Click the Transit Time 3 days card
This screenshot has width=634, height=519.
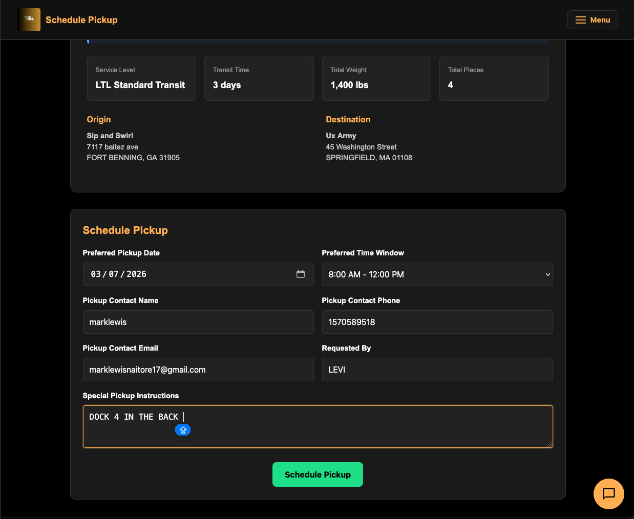[259, 78]
